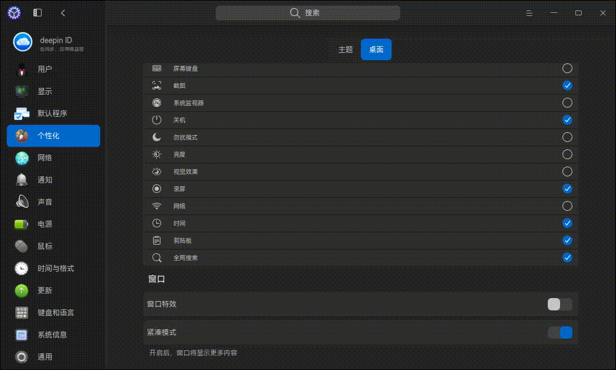Viewport: 616px width, 370px height.
Task: Open 默认程序 settings
Action: (53, 114)
